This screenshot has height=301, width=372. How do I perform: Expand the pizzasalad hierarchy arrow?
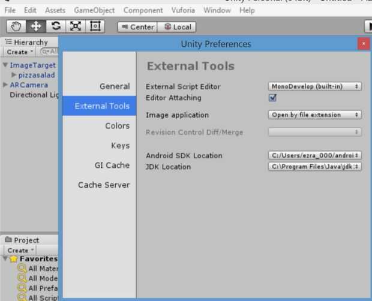pos(14,75)
